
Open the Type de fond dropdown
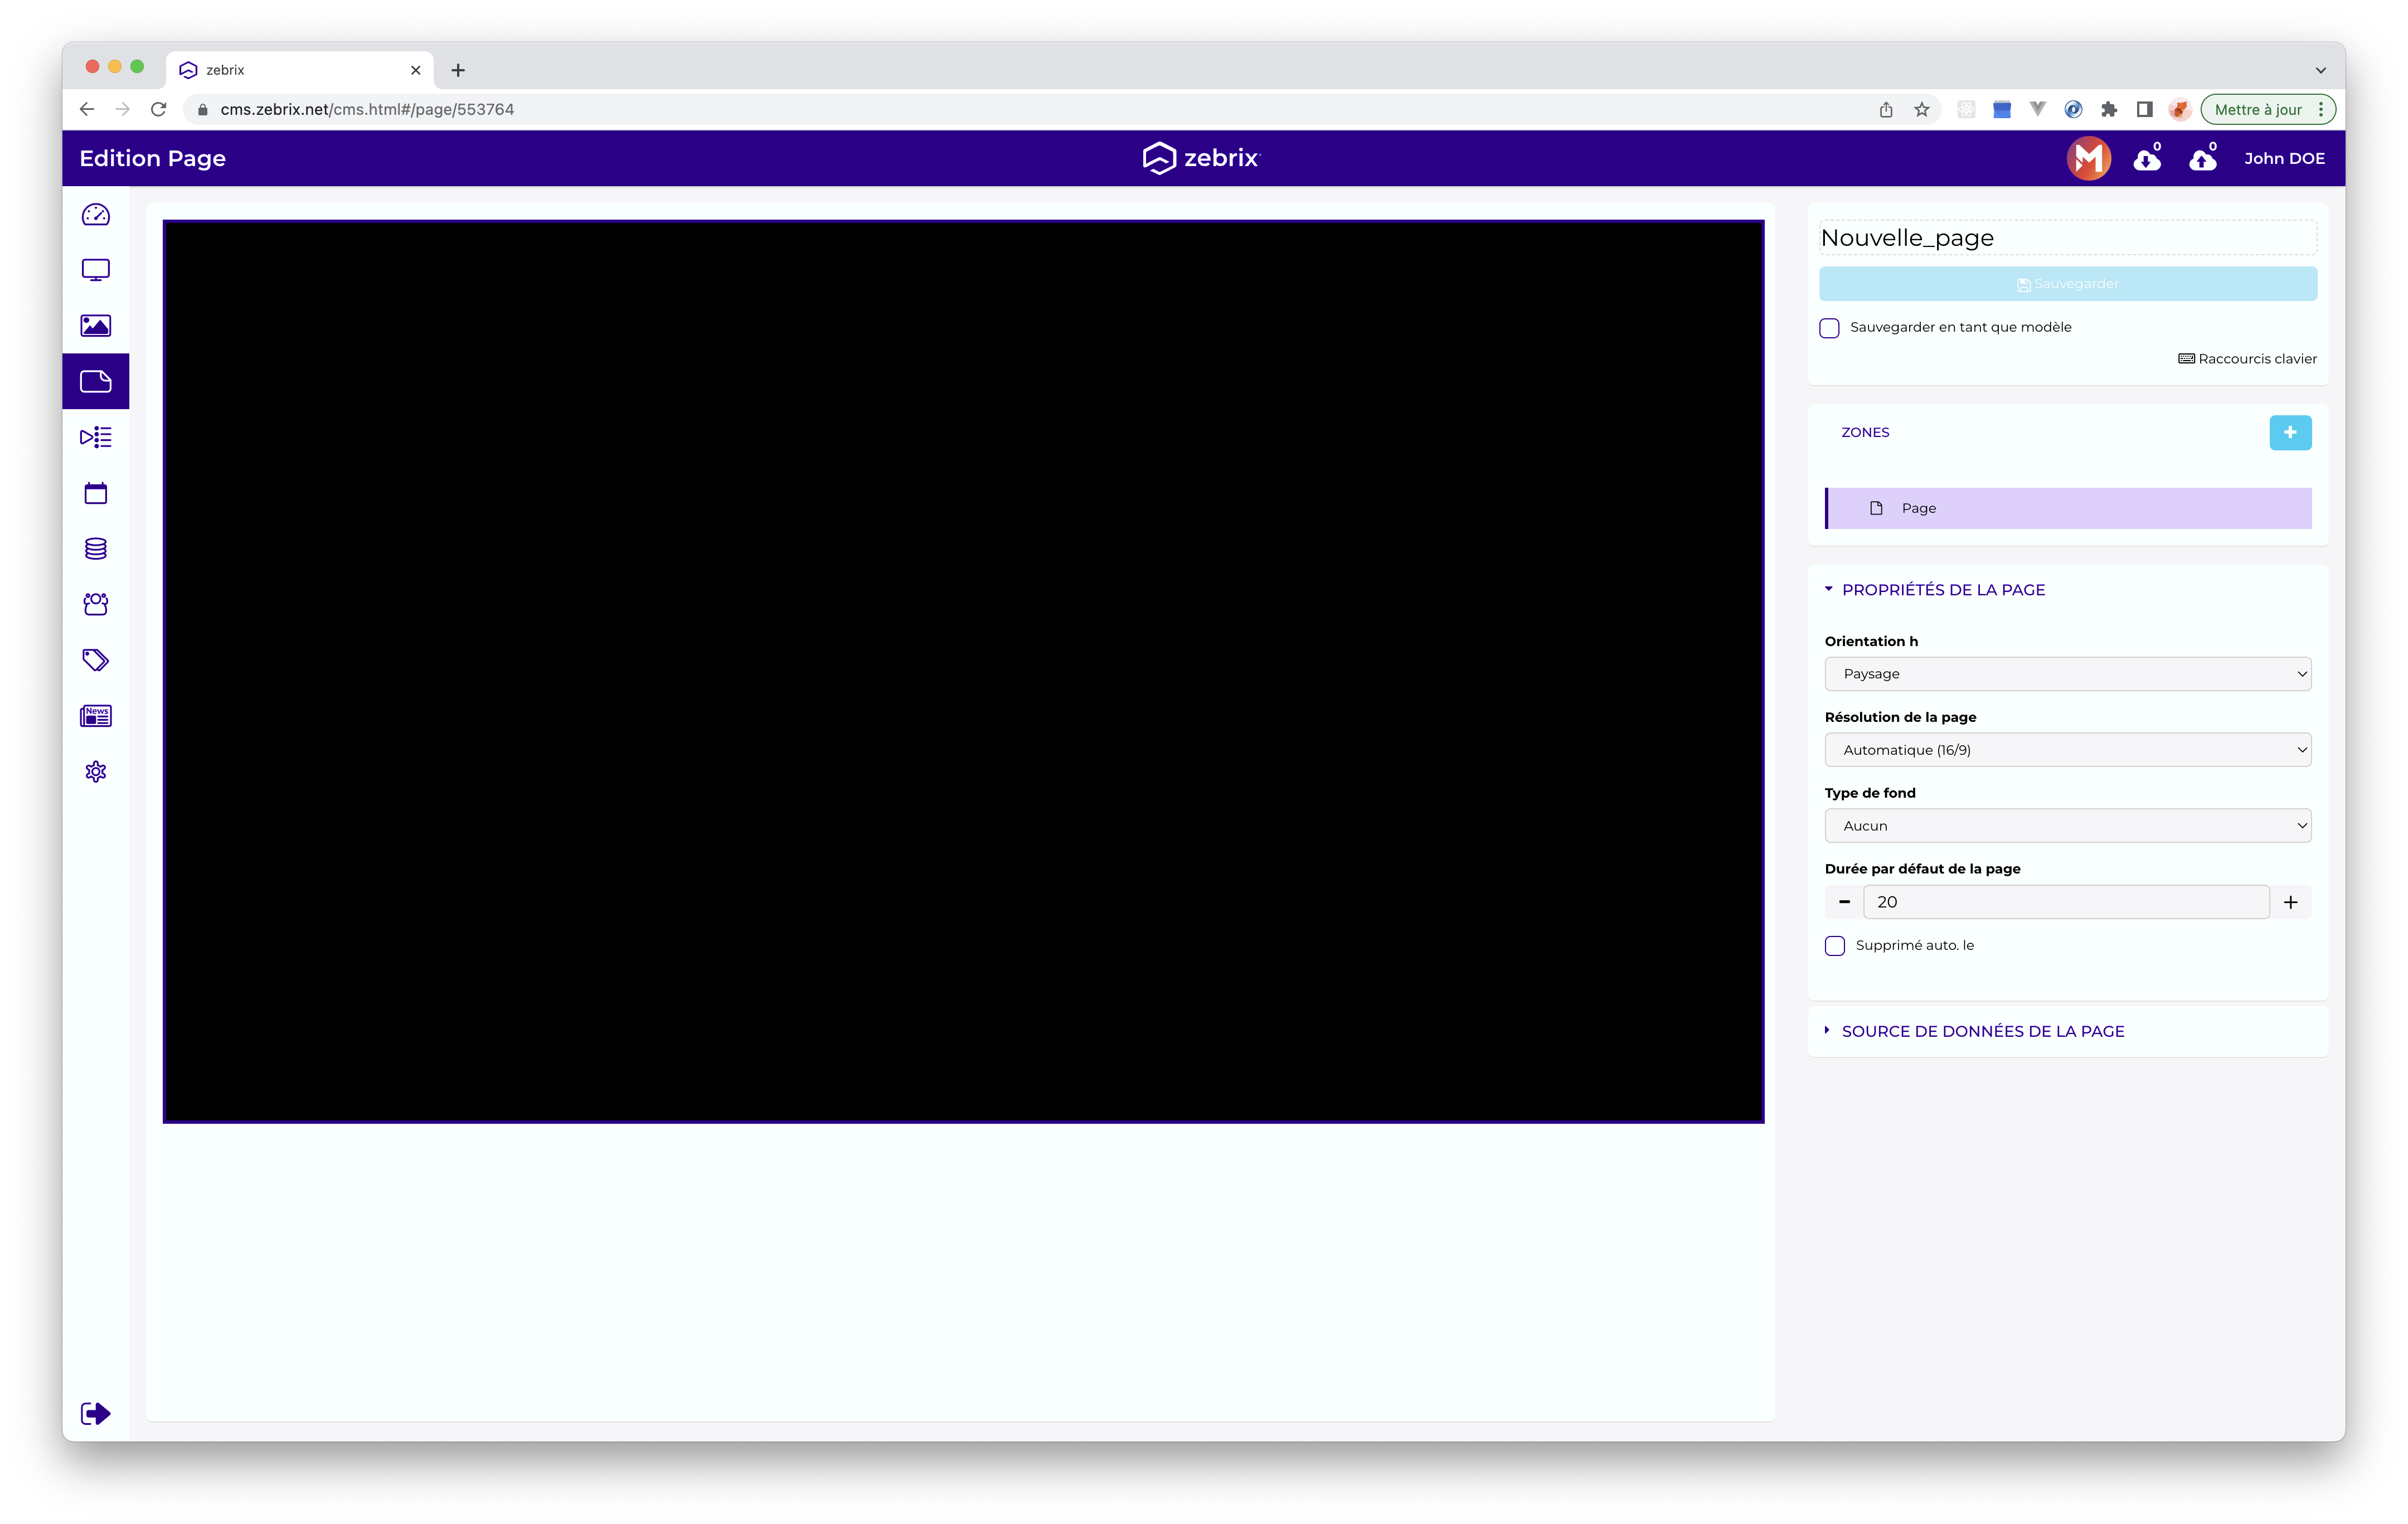pyautogui.click(x=2067, y=826)
